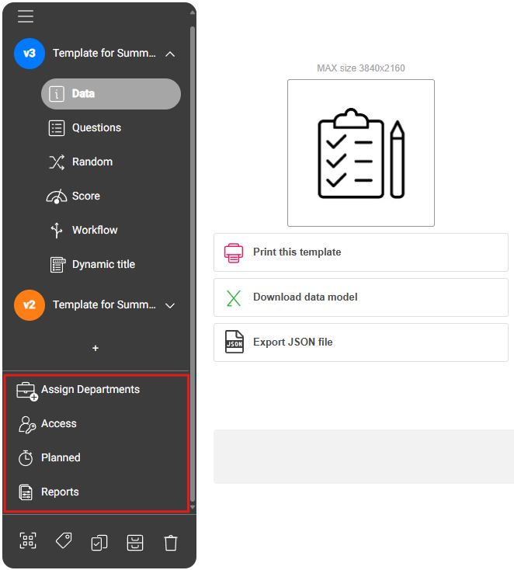Select the Dynamic title item

click(103, 265)
